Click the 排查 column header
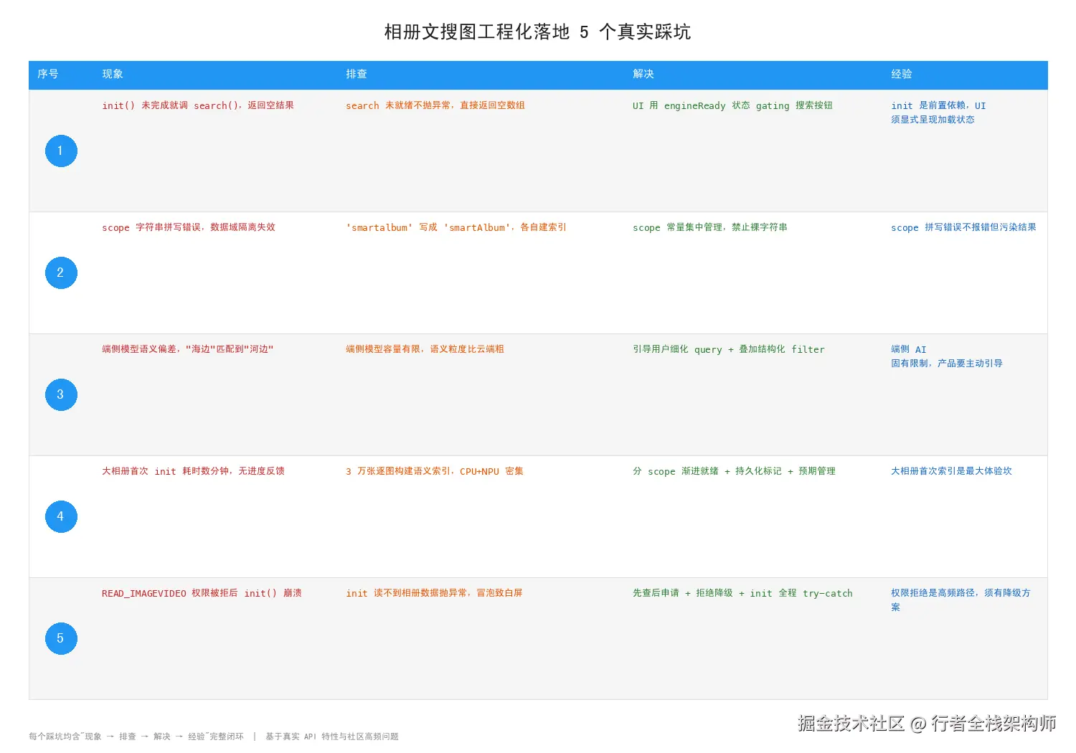1076x753 pixels. [x=357, y=74]
